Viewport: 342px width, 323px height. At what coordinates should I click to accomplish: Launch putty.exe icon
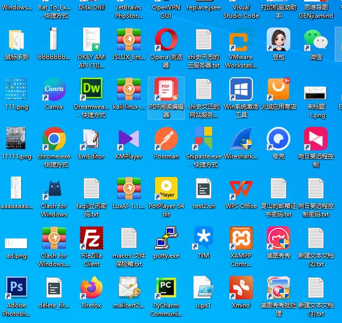pos(166,238)
